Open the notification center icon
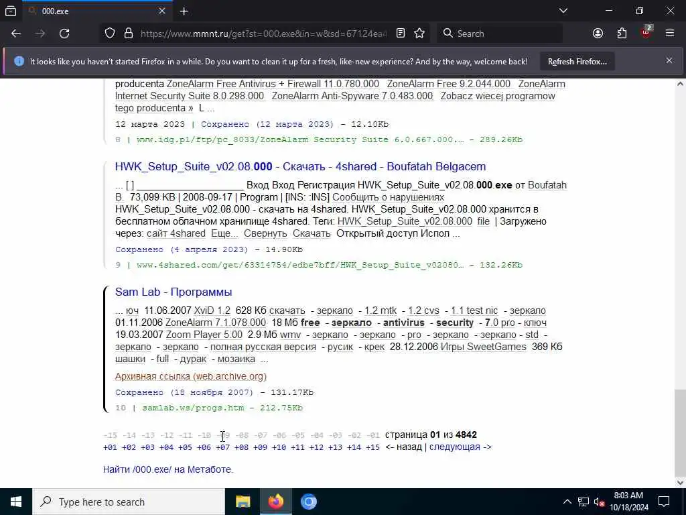The height and width of the screenshot is (515, 686). pyautogui.click(x=664, y=502)
